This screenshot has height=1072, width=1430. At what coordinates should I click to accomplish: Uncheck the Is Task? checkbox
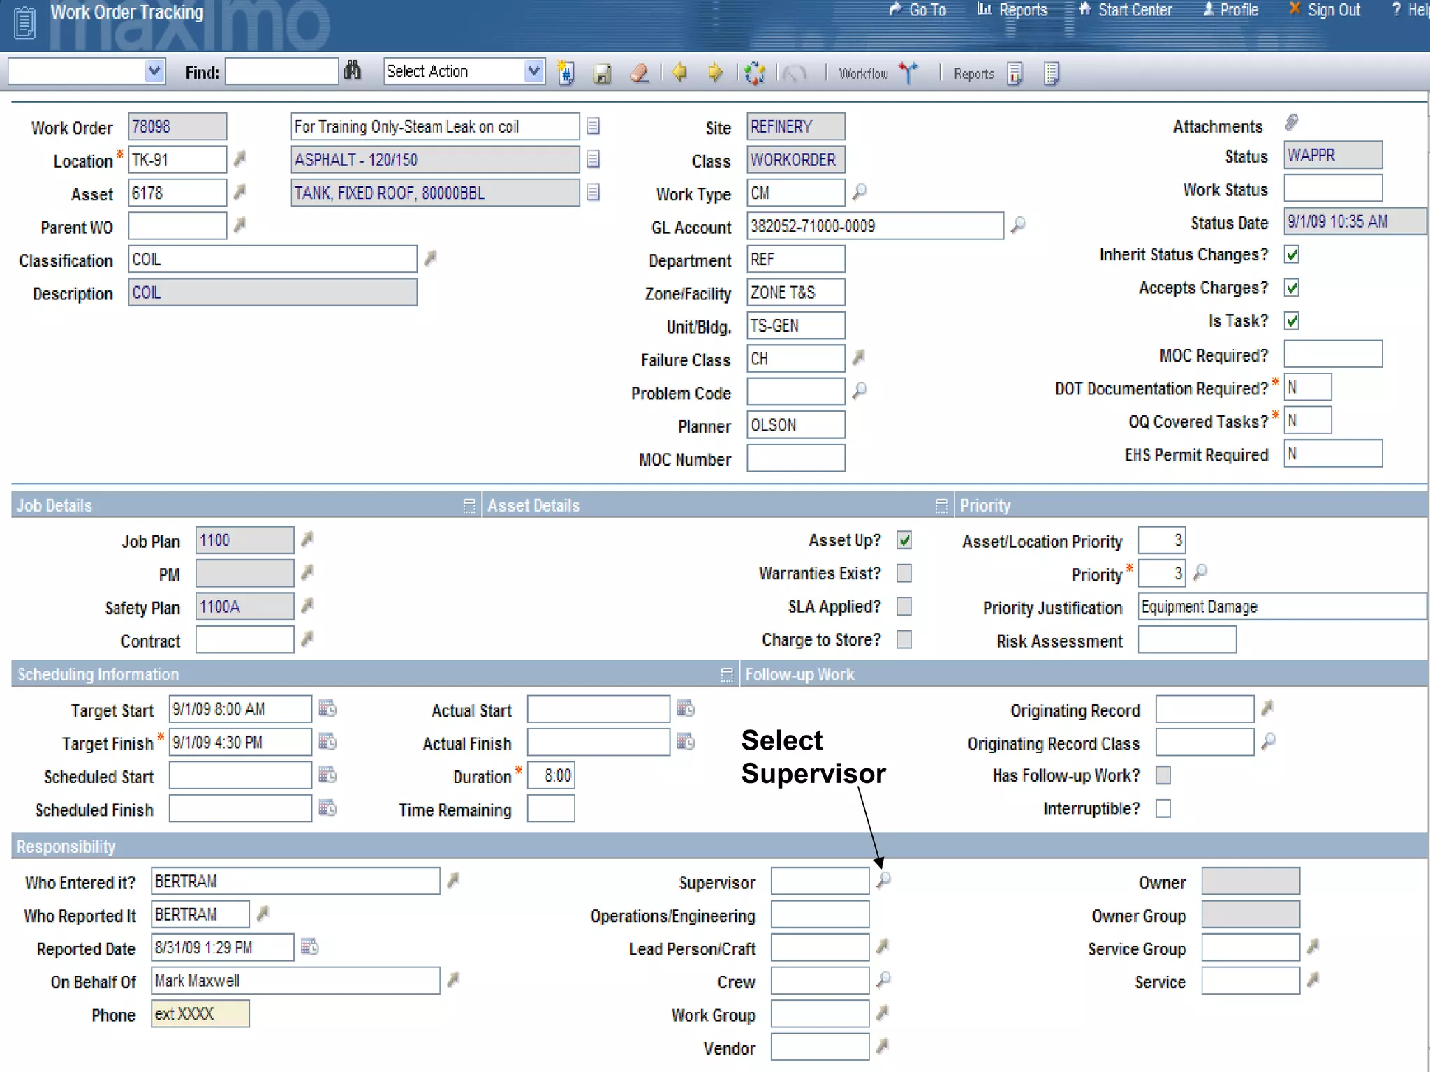[1292, 321]
